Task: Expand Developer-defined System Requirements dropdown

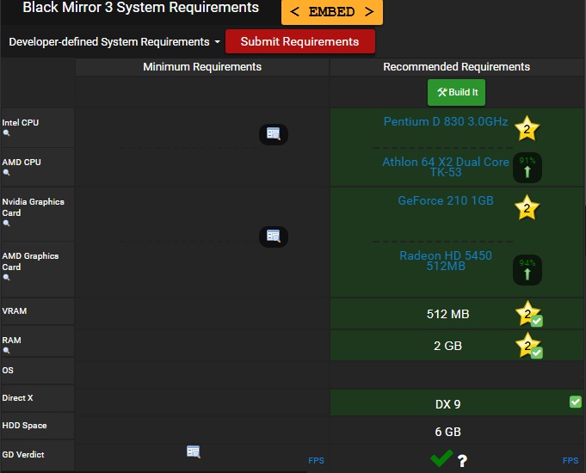Action: (114, 42)
